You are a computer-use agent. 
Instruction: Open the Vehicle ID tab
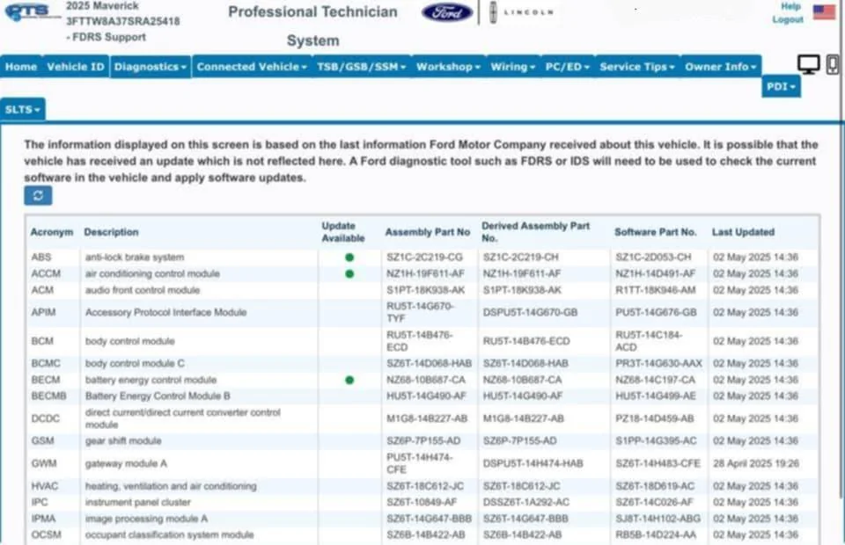[x=76, y=67]
